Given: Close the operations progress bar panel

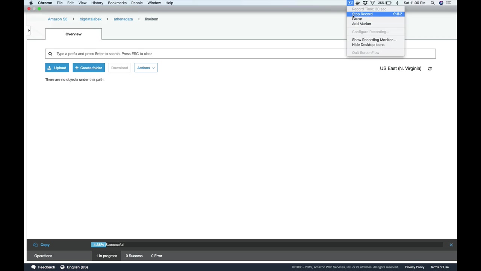Looking at the screenshot, I should click(451, 245).
